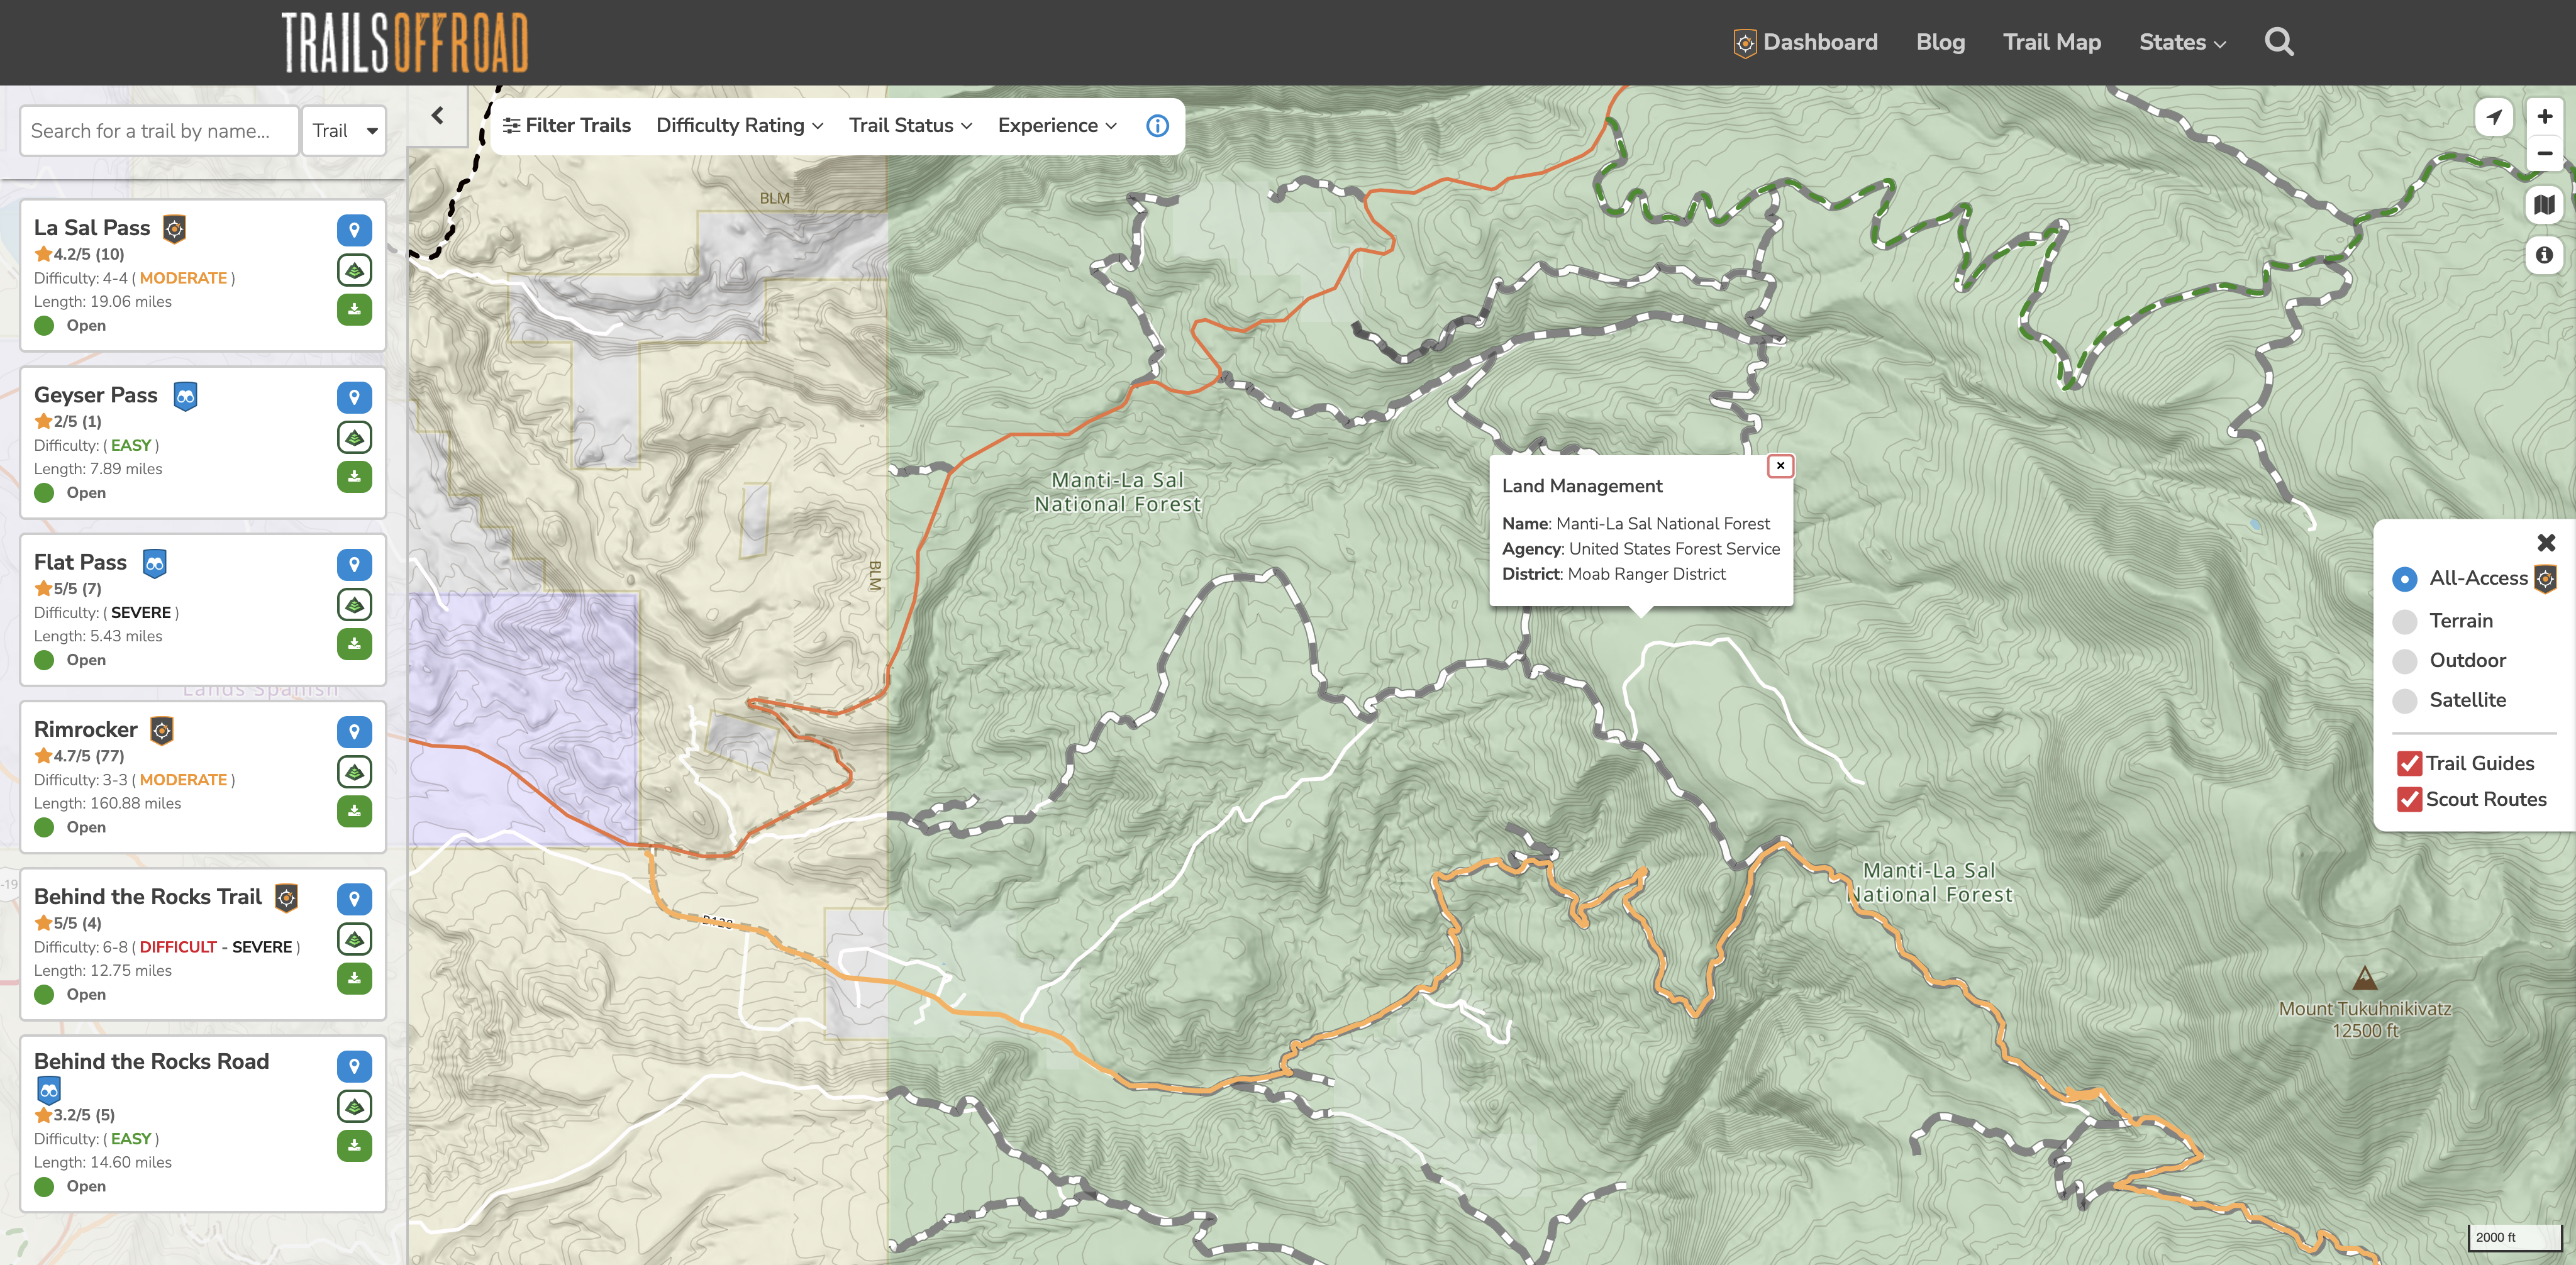Open the La Sal Pass trail title
This screenshot has width=2576, height=1265.
tap(92, 228)
